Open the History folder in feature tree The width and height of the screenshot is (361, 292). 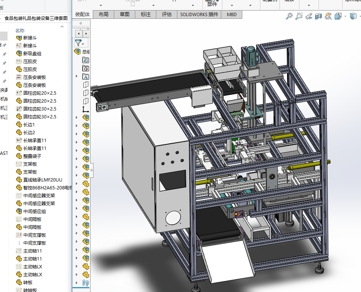point(86,60)
